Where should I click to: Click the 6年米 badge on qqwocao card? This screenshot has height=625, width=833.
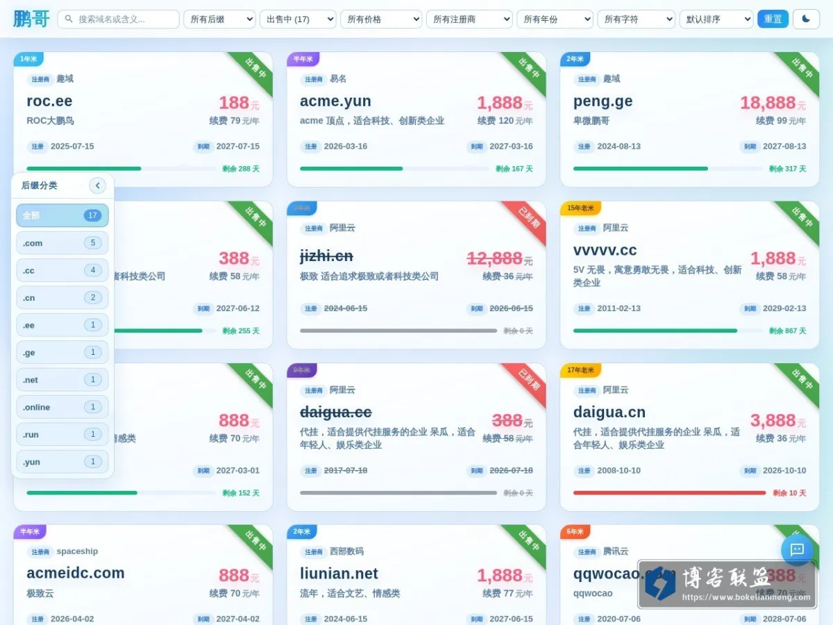point(575,532)
